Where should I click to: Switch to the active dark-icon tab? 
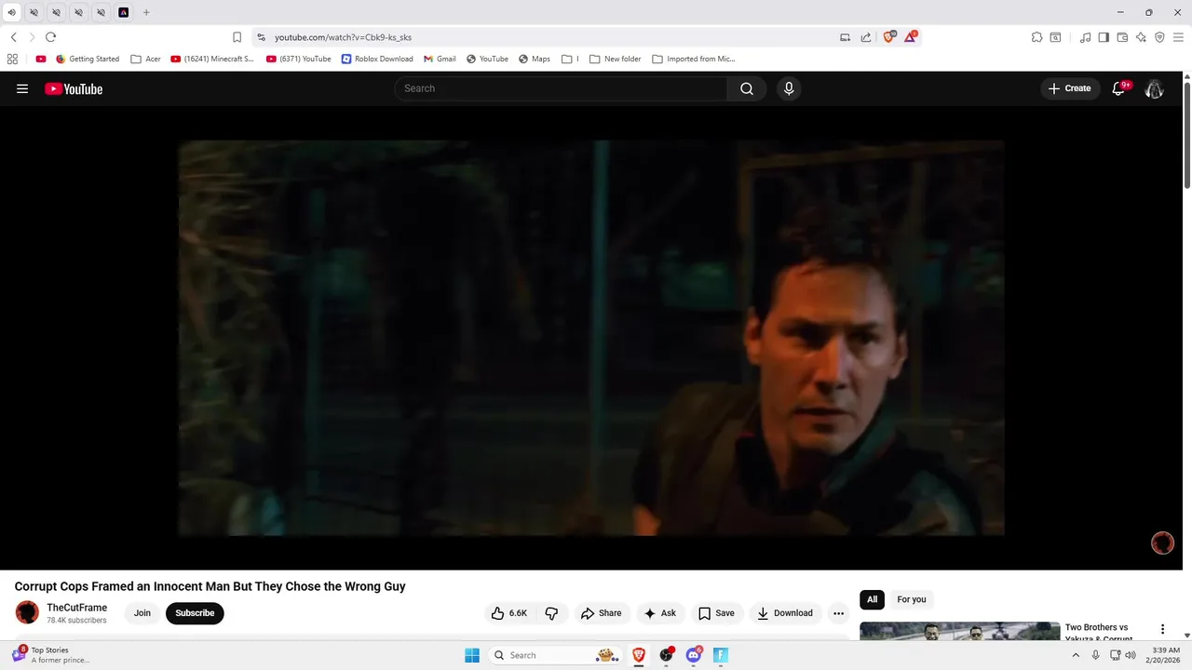click(x=123, y=12)
